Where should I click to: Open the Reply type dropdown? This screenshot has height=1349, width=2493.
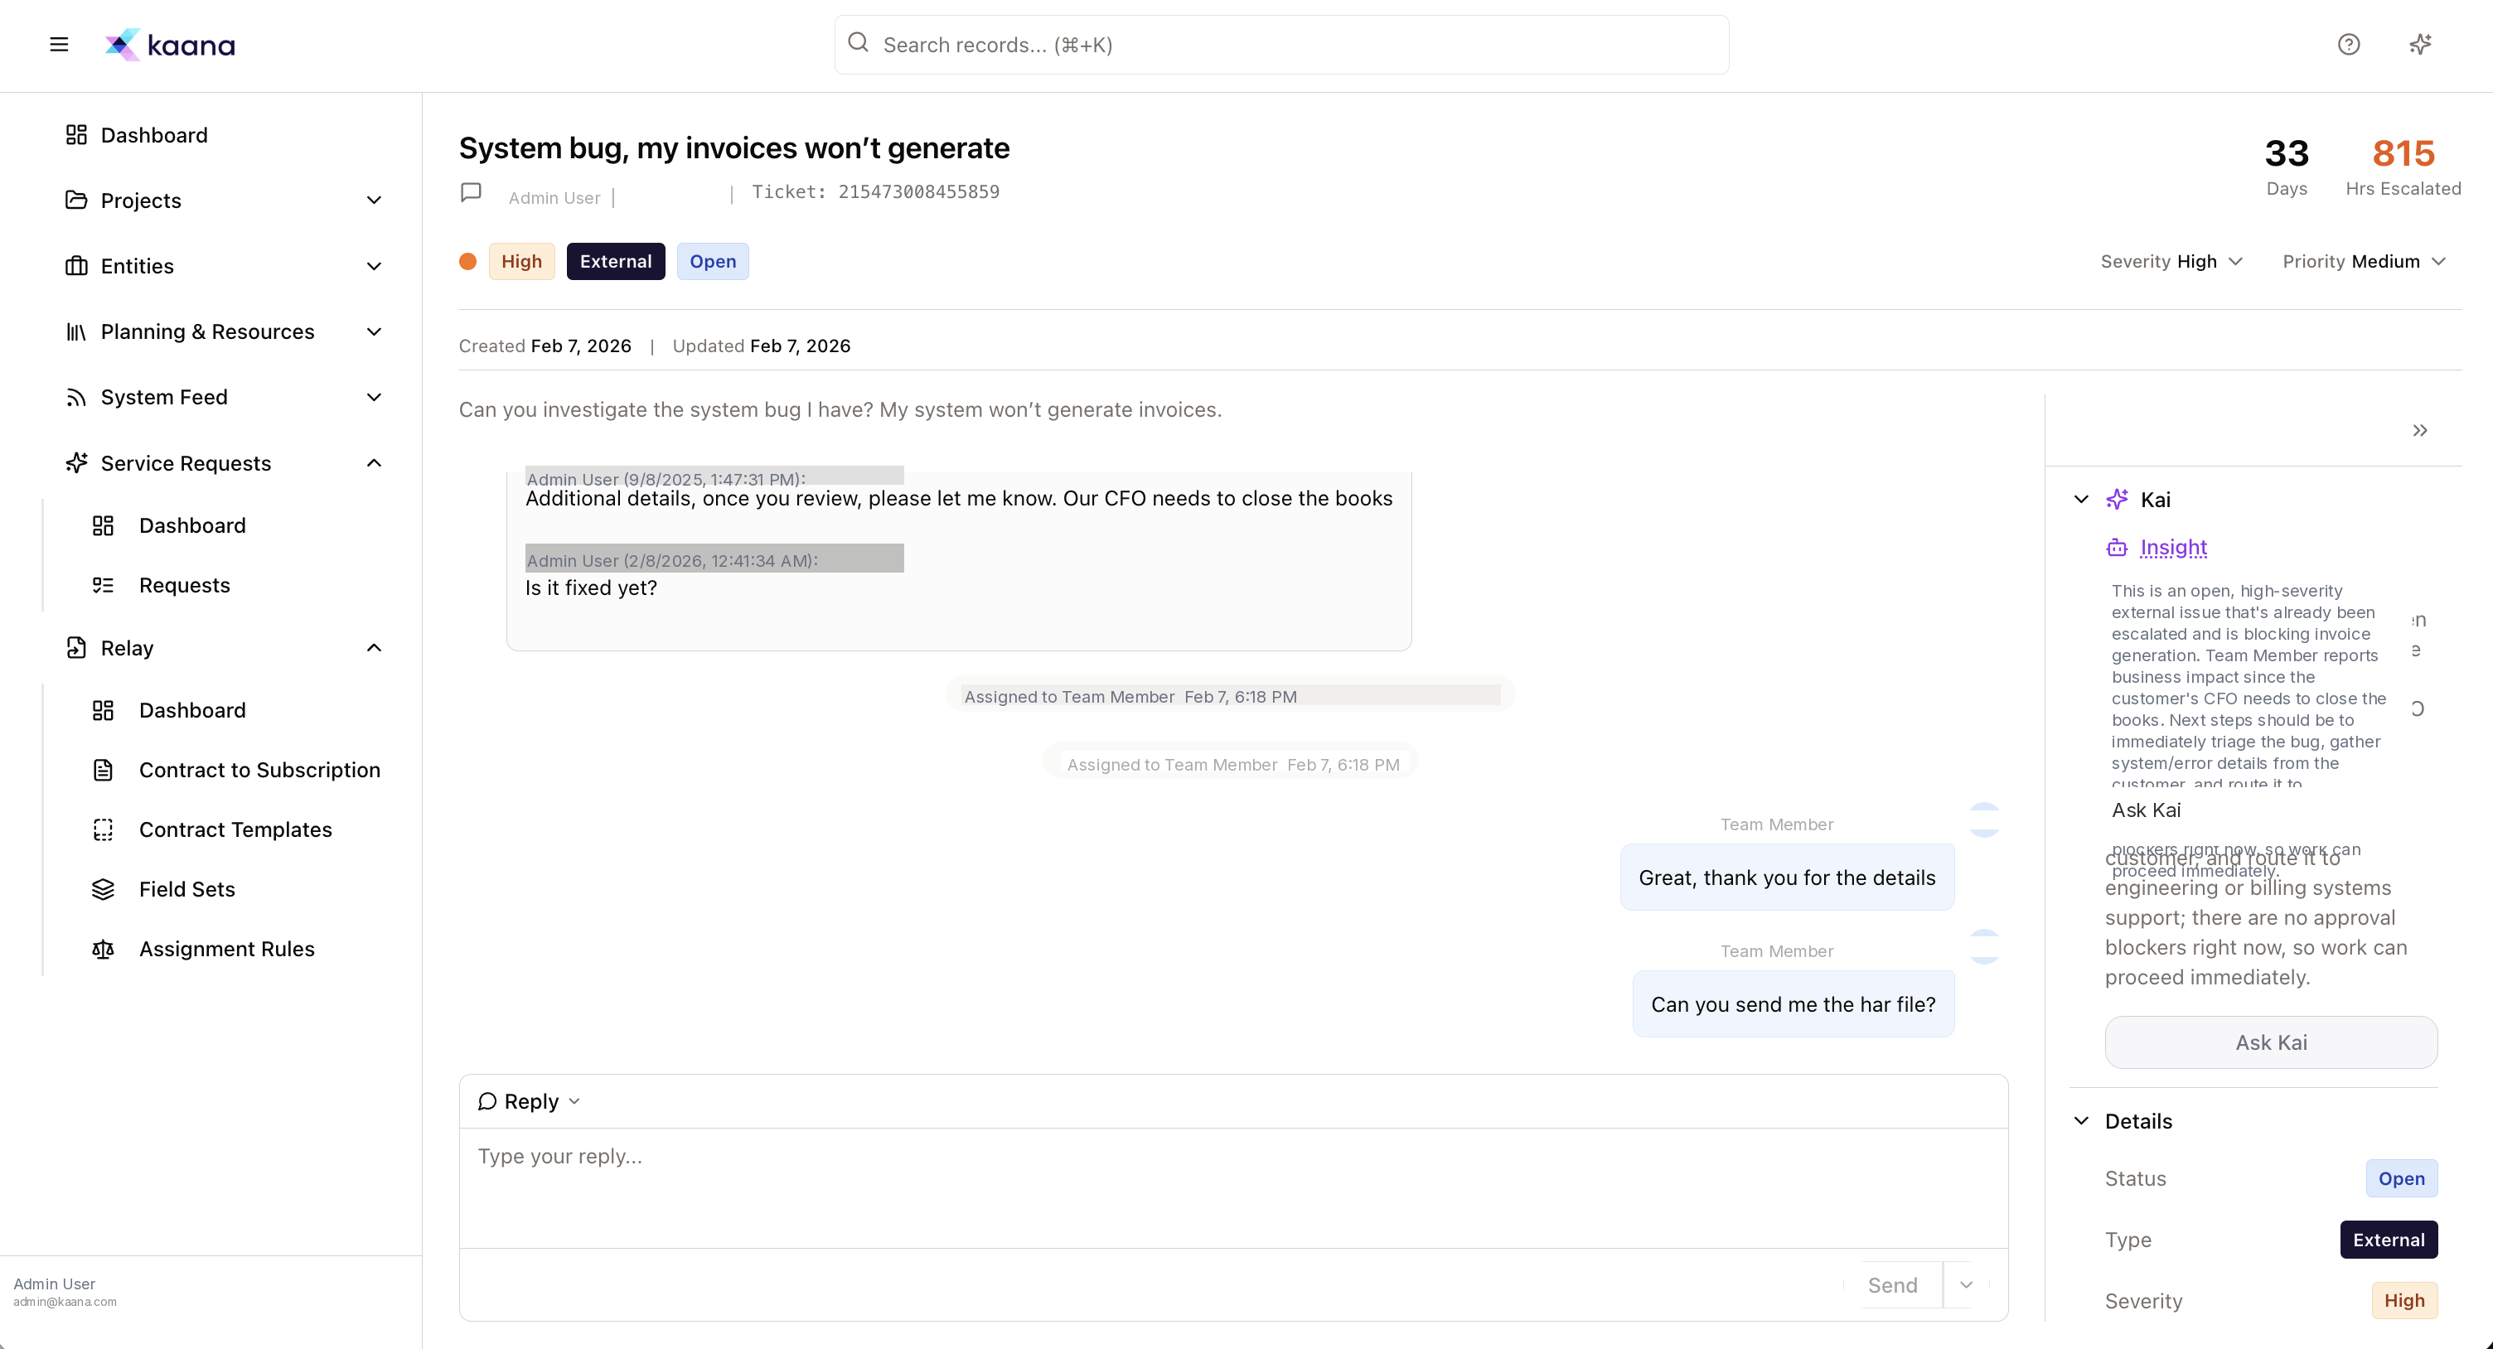point(530,1101)
